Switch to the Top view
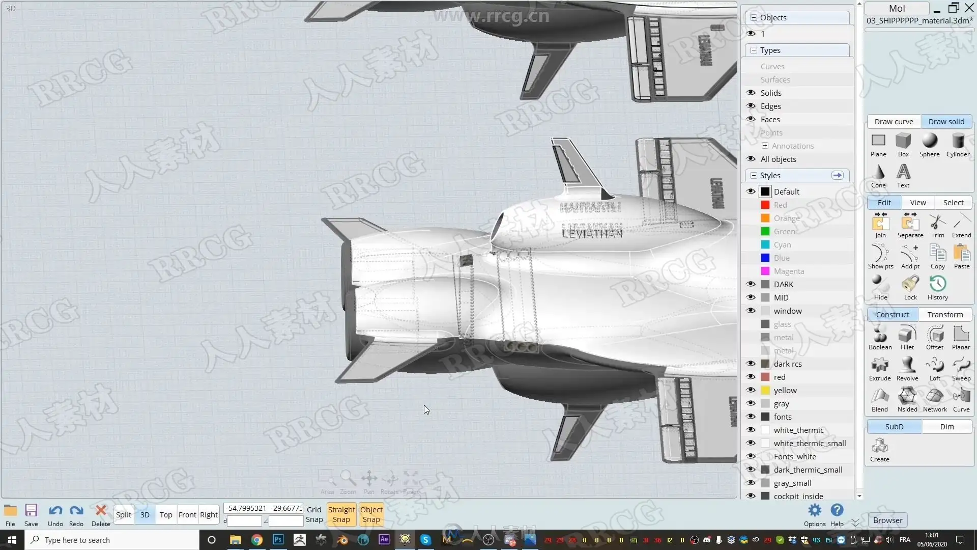Screen dimensions: 977x550 tap(166, 514)
